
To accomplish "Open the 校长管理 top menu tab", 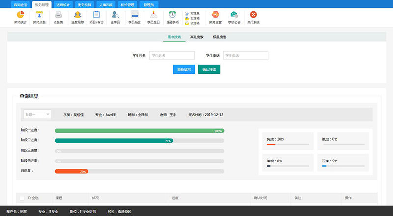I will coord(127,4).
